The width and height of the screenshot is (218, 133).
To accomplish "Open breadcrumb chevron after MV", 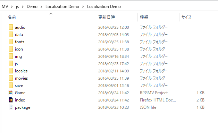I will click(12, 7).
